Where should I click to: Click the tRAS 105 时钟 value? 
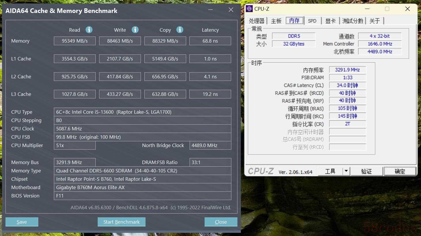(x=348, y=108)
